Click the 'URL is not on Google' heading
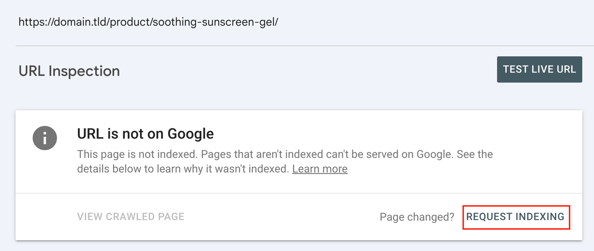594x251 pixels. [x=145, y=134]
